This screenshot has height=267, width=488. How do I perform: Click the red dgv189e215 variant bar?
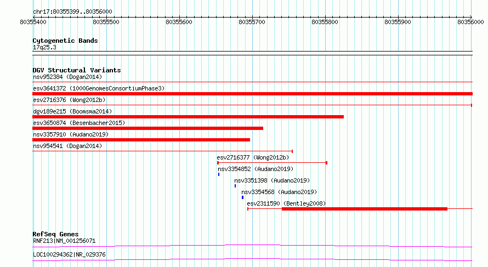tap(188, 117)
